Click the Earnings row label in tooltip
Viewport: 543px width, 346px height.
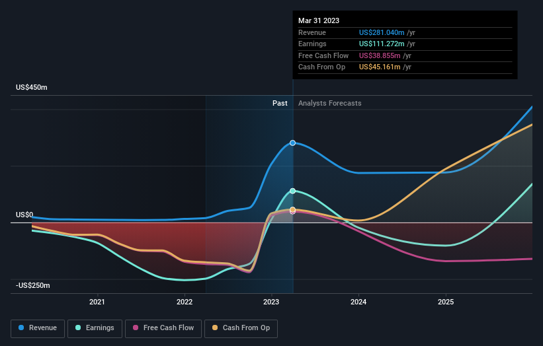pyautogui.click(x=312, y=44)
